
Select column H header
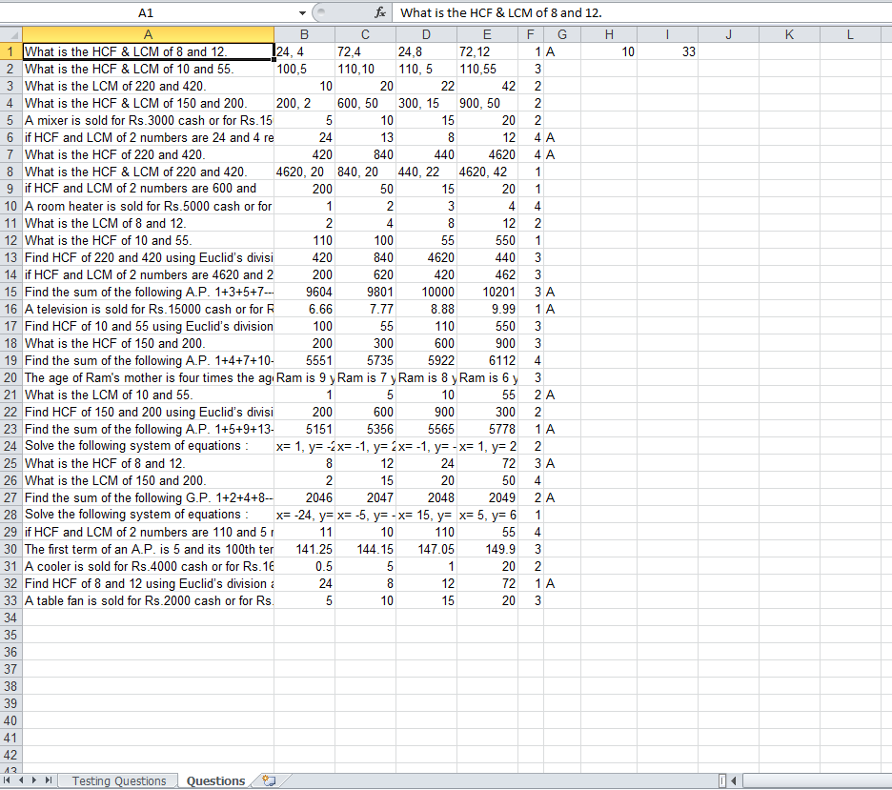click(x=609, y=34)
